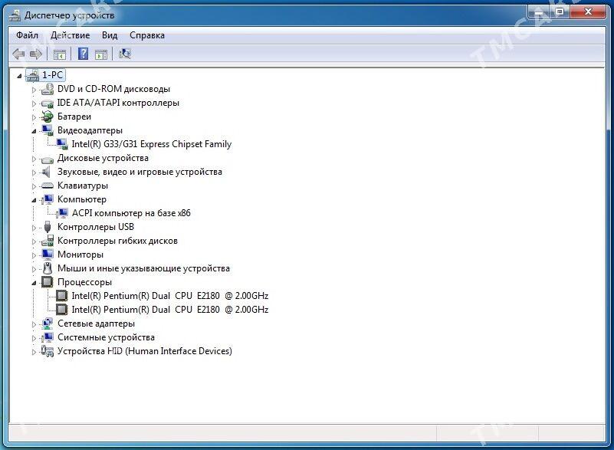This screenshot has height=450, width=614.
Task: Expand Мыши и иные указывающие устройства
Action: (34, 269)
